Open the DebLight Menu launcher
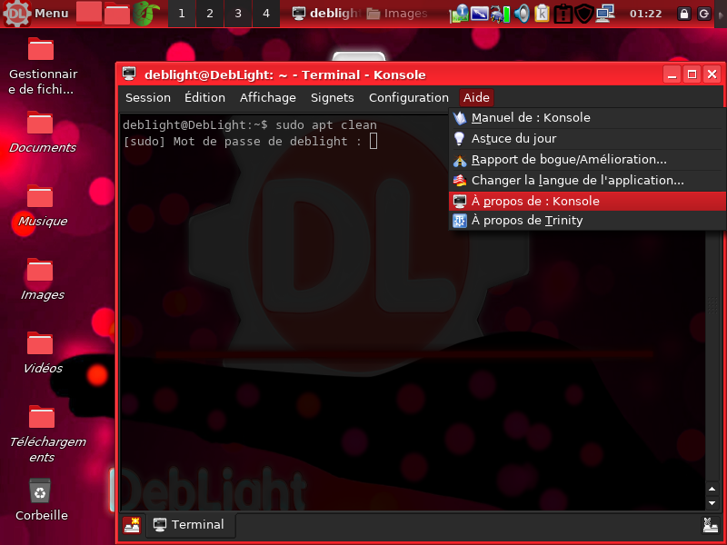 click(36, 13)
